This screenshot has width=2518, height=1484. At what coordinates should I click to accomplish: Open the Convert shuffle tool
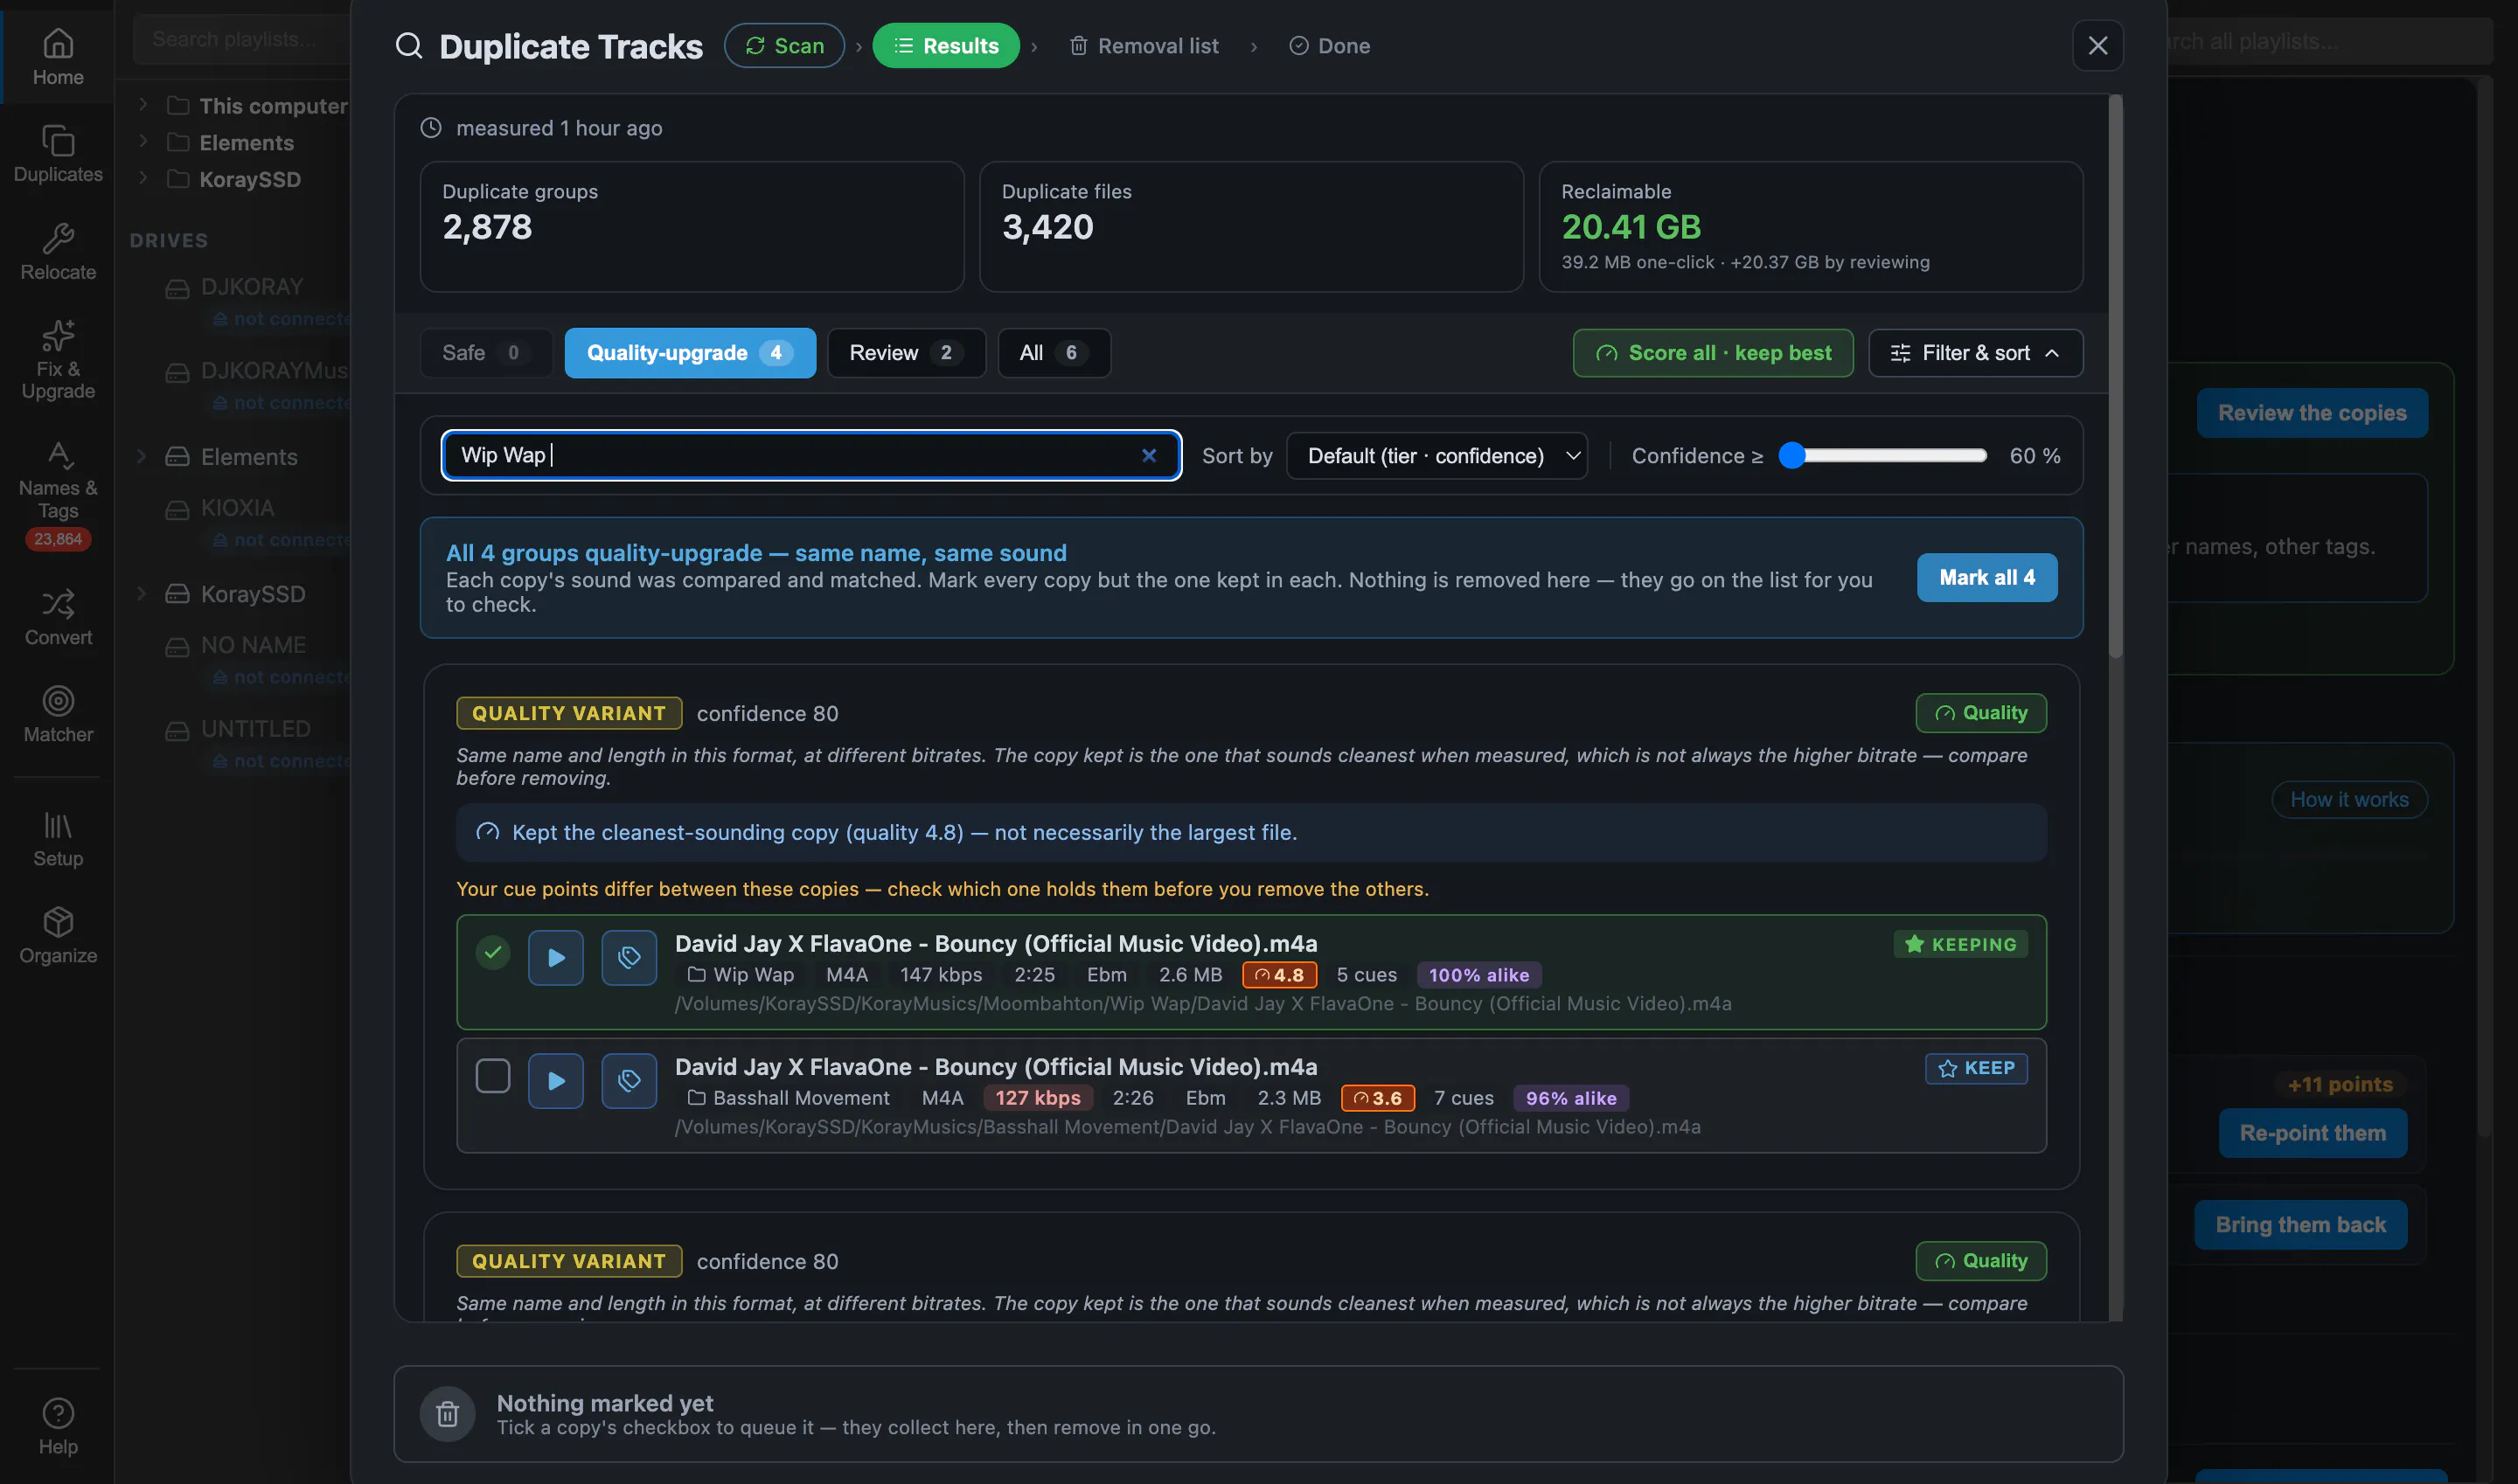pos(57,617)
